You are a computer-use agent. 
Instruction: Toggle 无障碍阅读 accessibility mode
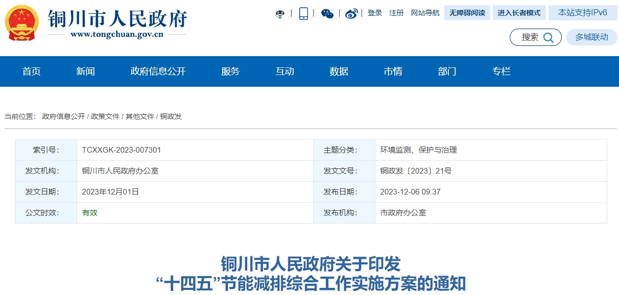(x=467, y=13)
